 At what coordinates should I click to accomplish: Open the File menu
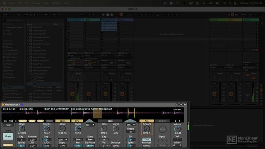point(19,3)
